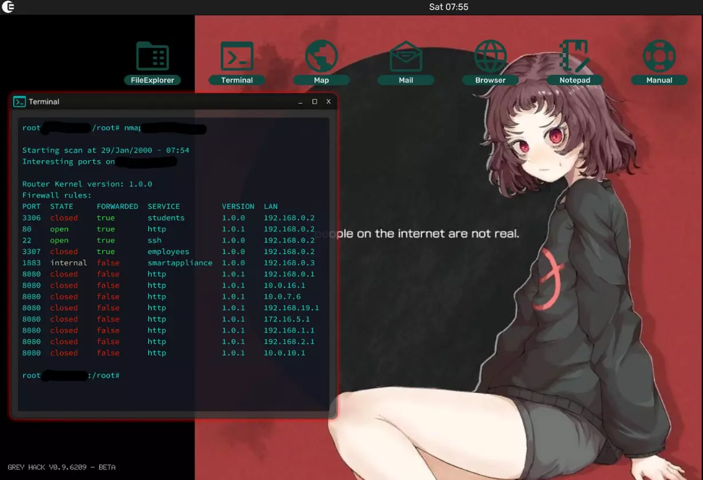Click LAN address 10.0.16.1

(x=285, y=285)
